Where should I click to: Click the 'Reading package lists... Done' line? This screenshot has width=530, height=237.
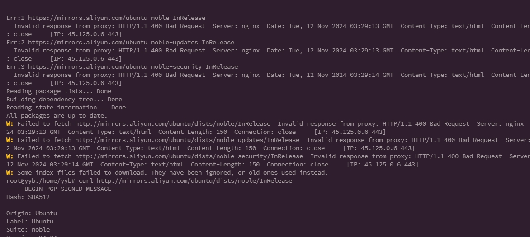59,91
